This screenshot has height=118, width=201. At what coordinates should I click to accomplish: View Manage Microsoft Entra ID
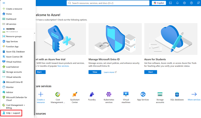[95, 72]
